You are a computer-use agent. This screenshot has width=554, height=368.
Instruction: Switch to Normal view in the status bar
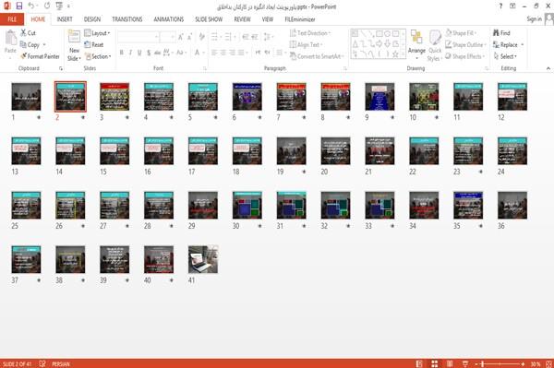pyautogui.click(x=419, y=363)
